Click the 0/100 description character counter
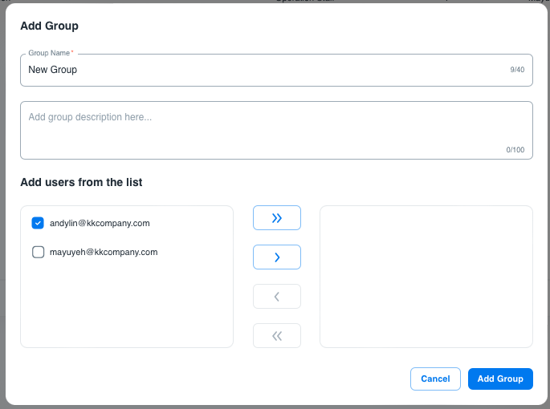 pos(515,150)
